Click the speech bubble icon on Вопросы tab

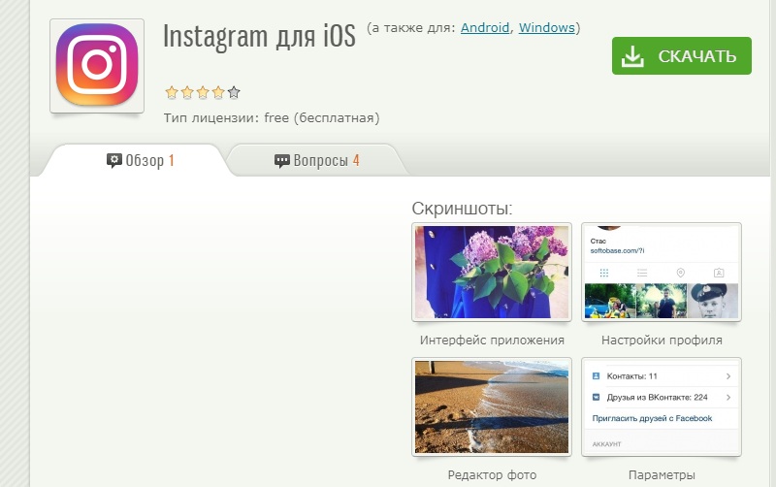tap(281, 161)
